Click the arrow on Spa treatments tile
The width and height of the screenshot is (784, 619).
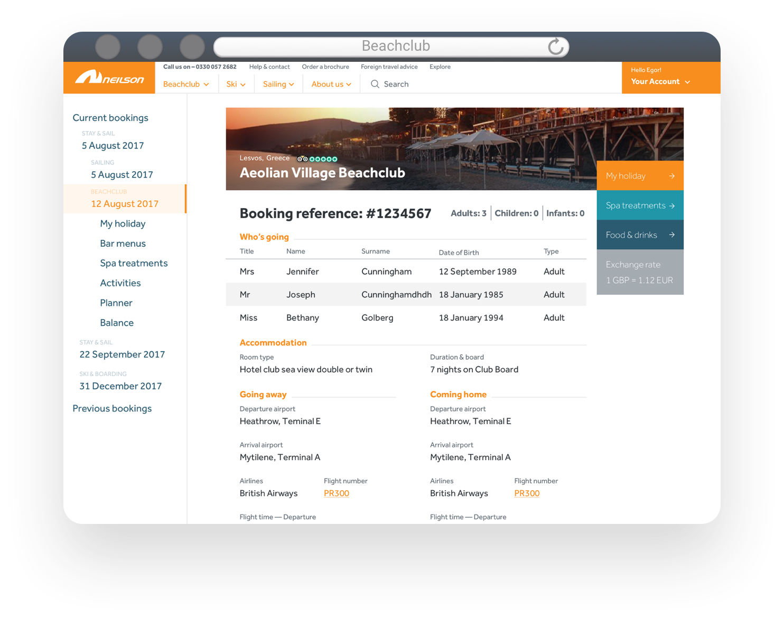pos(672,206)
